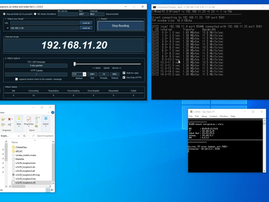Viewport: 269px width, 202px height.
Task: Click the selected target 192.168.11.20 display
Action: 74,45
